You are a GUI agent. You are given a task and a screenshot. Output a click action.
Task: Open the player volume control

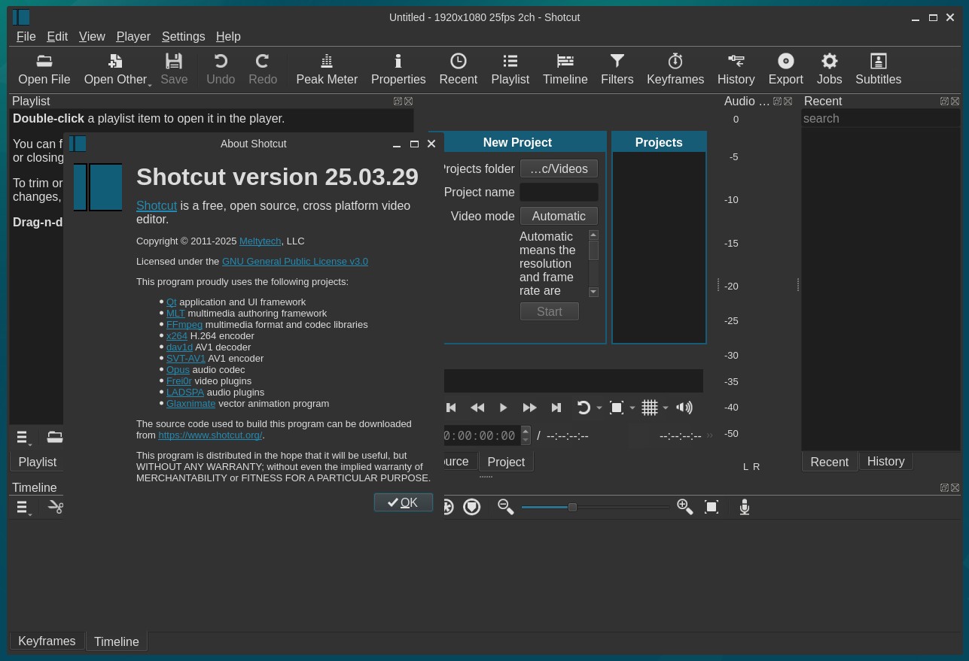684,408
